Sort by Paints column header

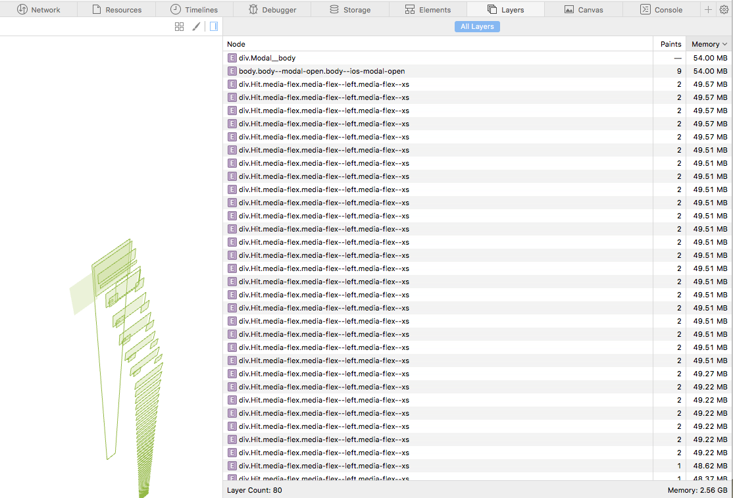click(669, 44)
